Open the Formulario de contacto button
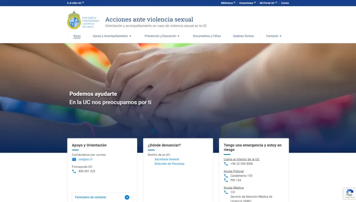 point(102,197)
